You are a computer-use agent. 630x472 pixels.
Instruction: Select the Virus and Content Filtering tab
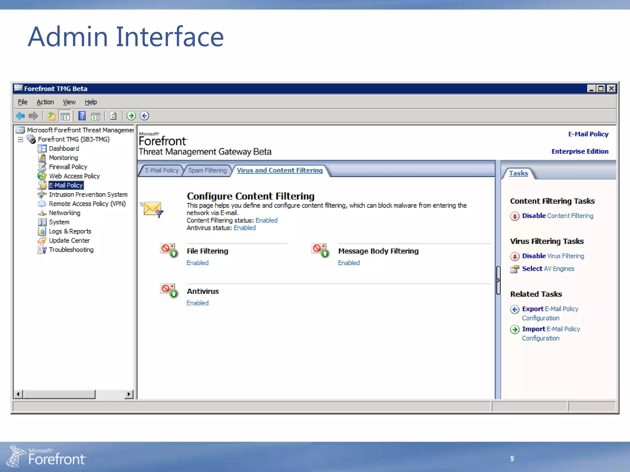point(280,170)
